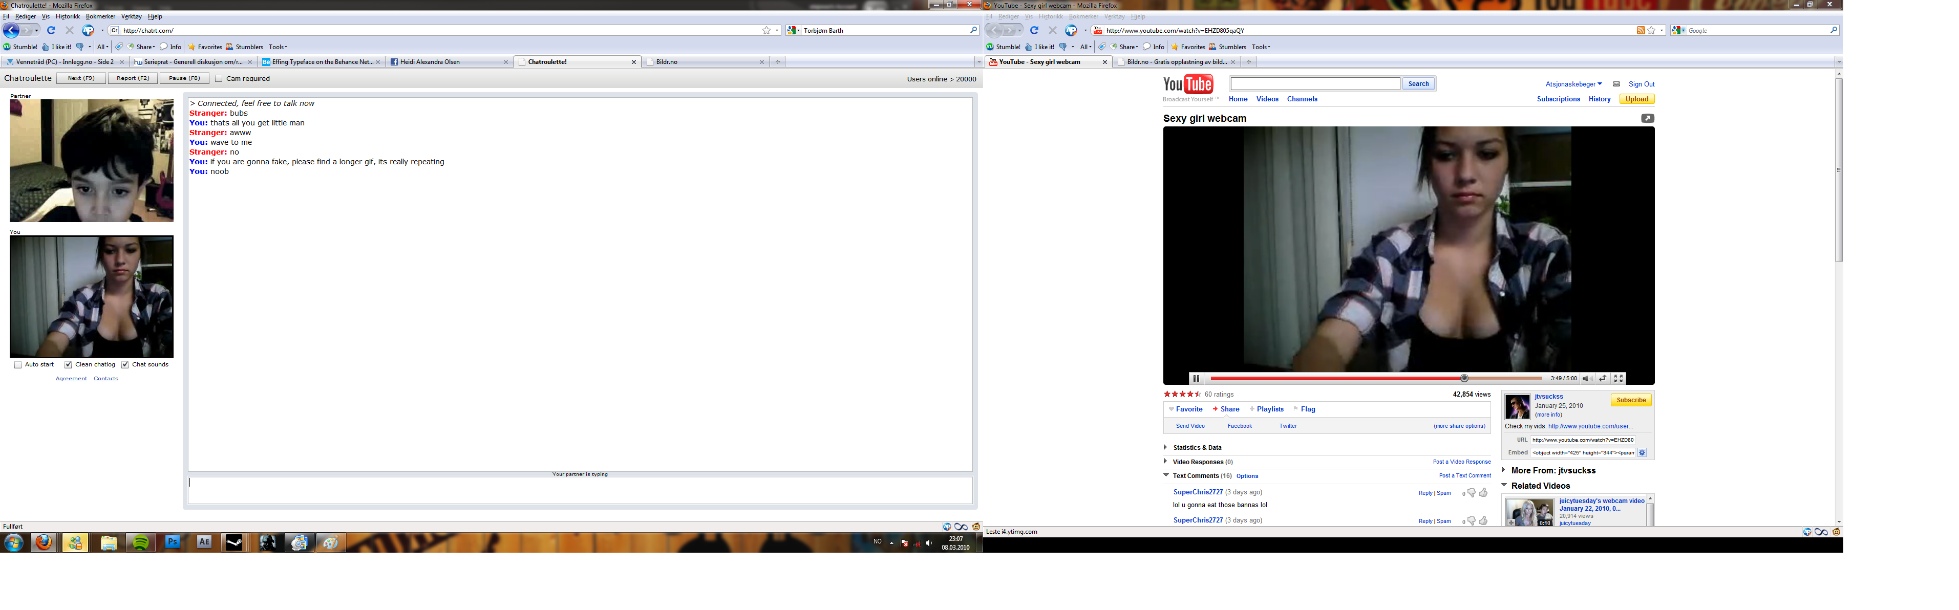Open the YouTube inbox envelope icon

tap(1616, 84)
